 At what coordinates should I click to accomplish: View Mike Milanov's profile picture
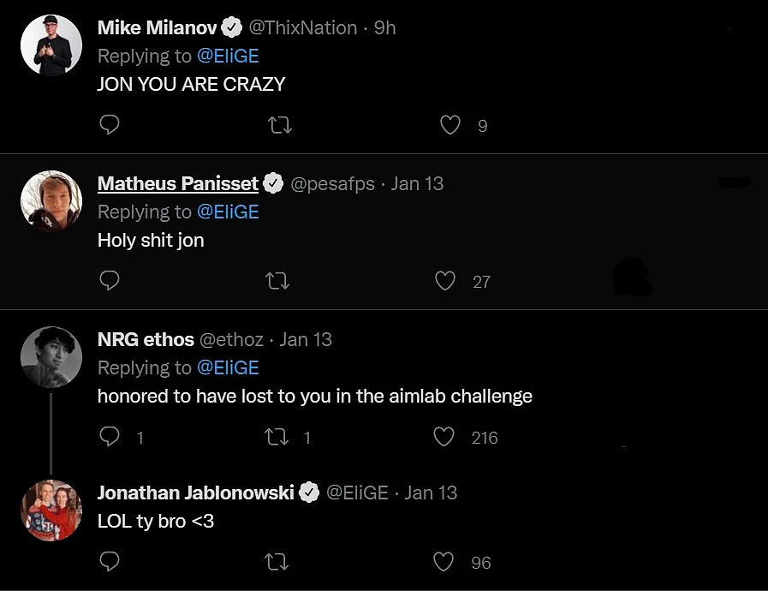tap(51, 45)
